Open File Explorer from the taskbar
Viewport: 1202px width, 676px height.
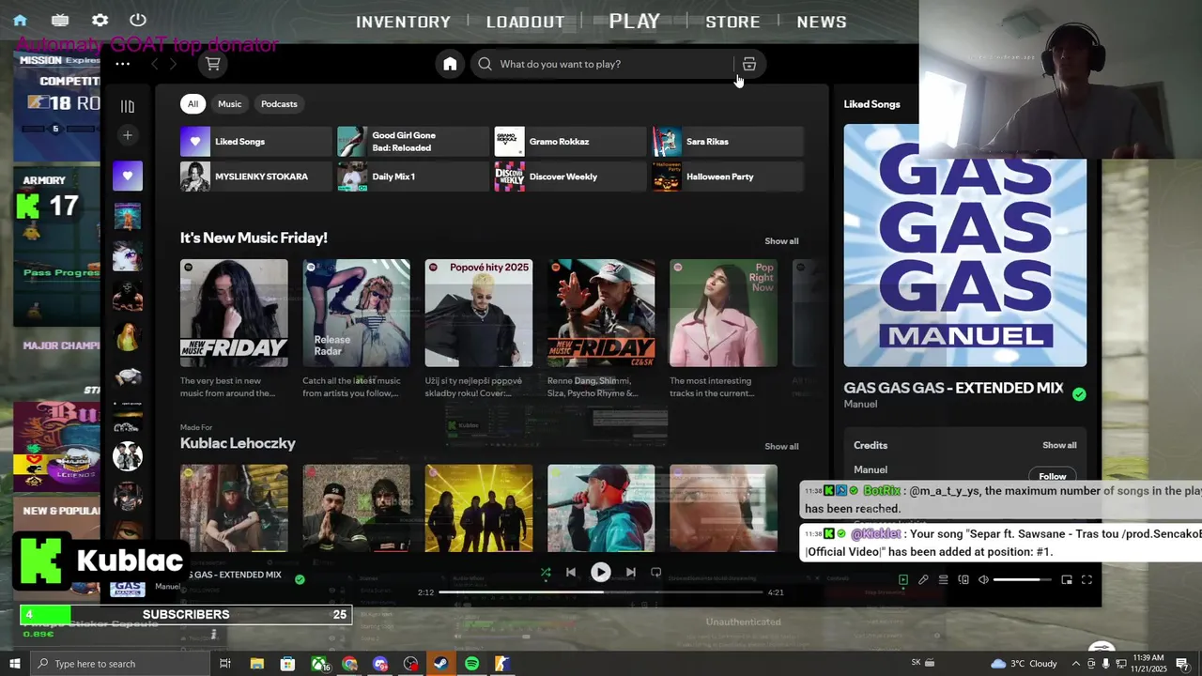(257, 664)
